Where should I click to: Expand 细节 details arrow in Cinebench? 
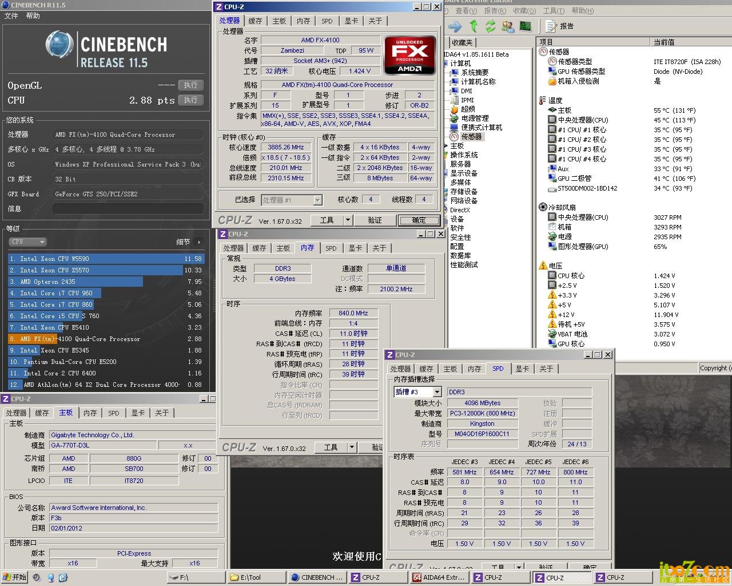coord(198,242)
